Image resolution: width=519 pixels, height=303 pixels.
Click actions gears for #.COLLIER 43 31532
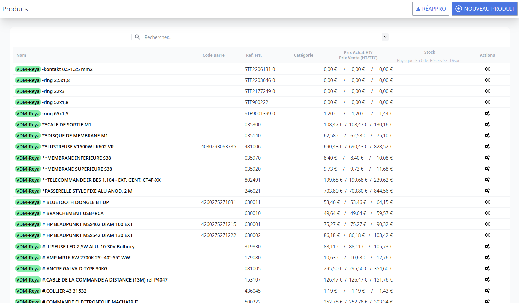click(x=487, y=291)
